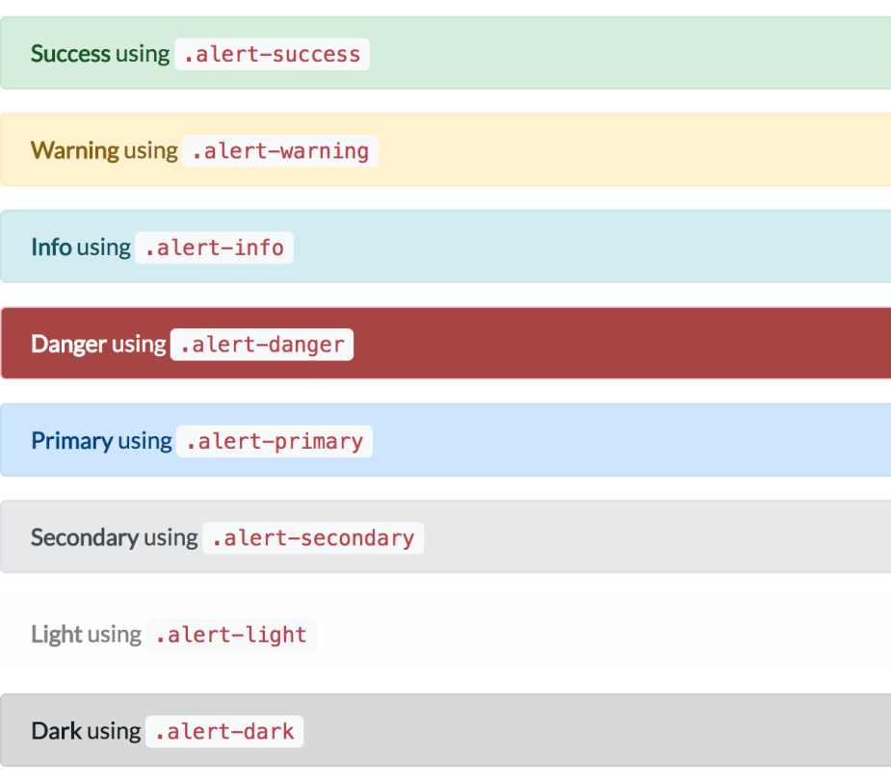Click the .alert-info code label
This screenshot has width=891, height=780.
click(x=214, y=247)
